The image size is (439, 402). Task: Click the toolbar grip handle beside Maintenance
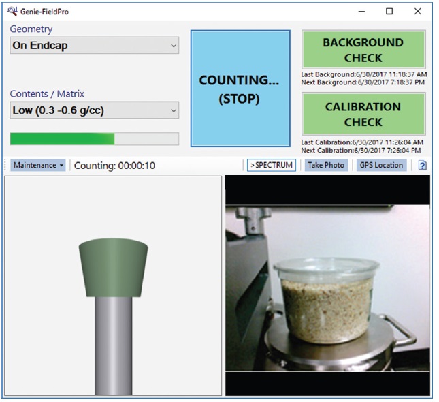click(7, 166)
